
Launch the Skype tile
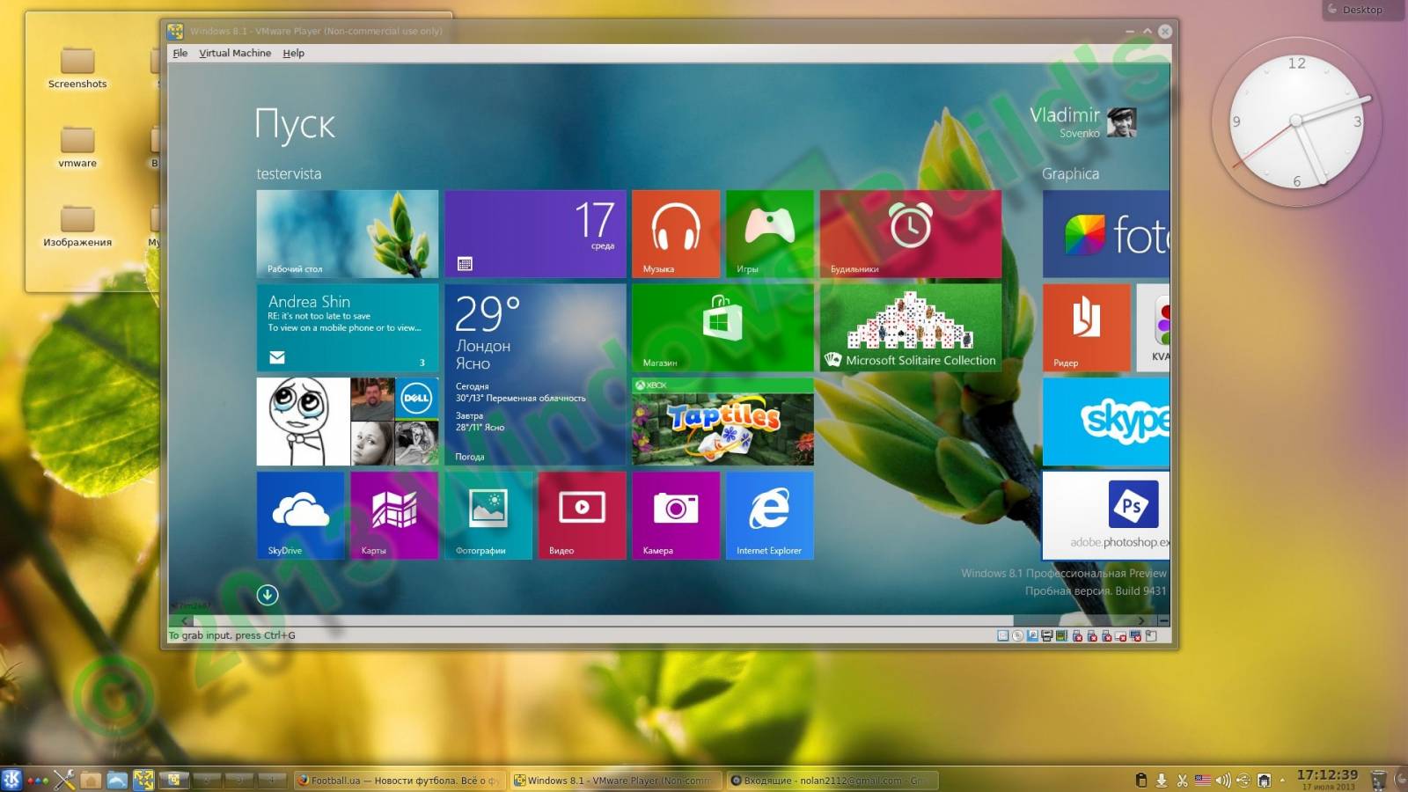coord(1106,422)
